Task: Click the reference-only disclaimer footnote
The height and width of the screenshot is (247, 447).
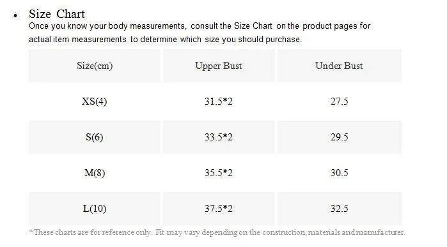Action: tap(217, 232)
